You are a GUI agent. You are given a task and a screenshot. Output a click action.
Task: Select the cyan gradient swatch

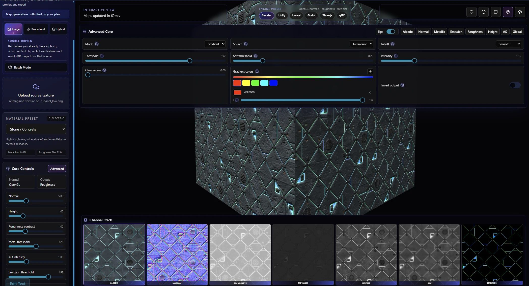coord(264,83)
